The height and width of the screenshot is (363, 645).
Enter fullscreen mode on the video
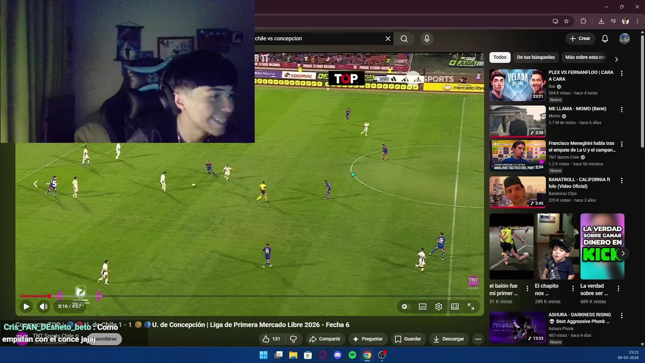coord(471,307)
